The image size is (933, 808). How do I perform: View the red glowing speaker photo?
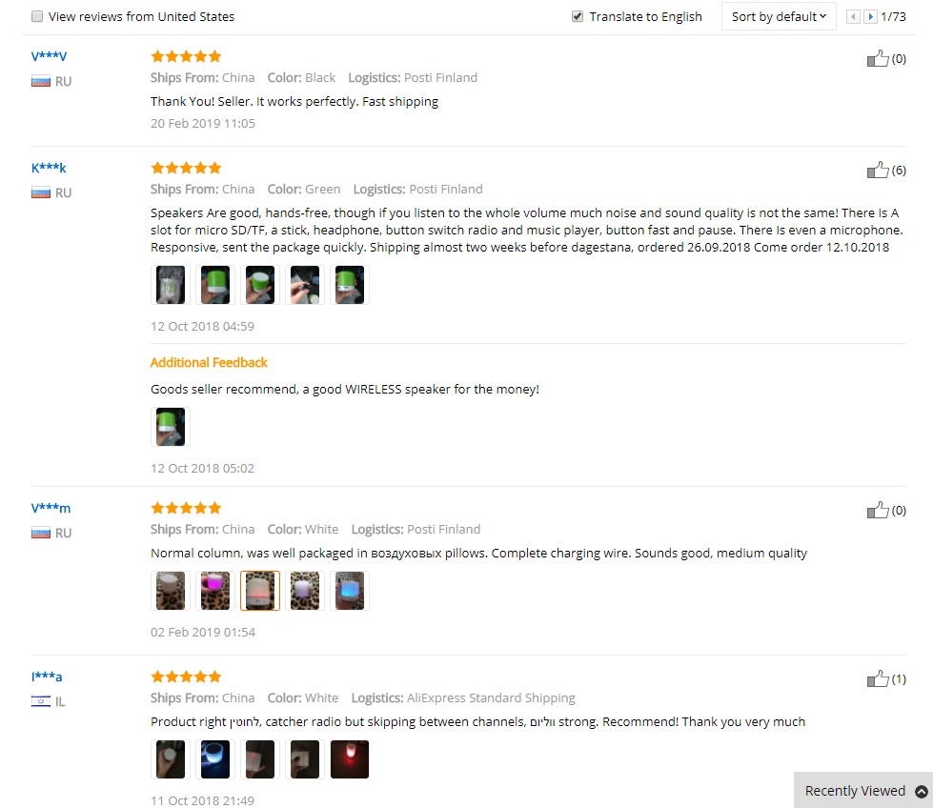click(350, 759)
